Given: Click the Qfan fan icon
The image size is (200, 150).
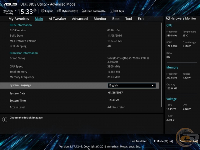Looking at the screenshot, I should (x=84, y=11).
